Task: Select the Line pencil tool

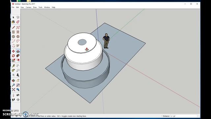Action: point(13,27)
